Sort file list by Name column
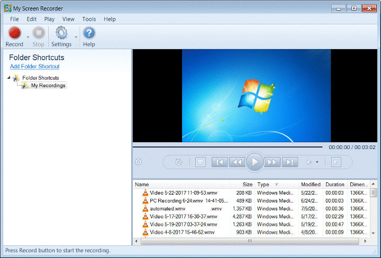 pyautogui.click(x=182, y=185)
